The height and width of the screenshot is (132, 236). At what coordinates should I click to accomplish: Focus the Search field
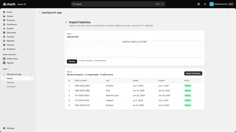tap(118, 4)
